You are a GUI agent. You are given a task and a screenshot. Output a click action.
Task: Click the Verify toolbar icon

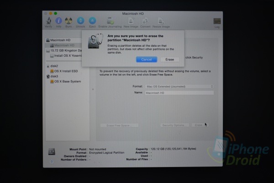point(48,22)
